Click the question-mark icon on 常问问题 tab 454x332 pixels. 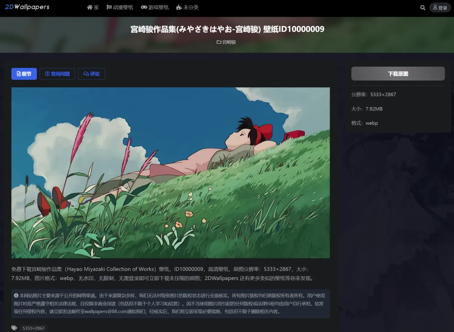[47, 74]
